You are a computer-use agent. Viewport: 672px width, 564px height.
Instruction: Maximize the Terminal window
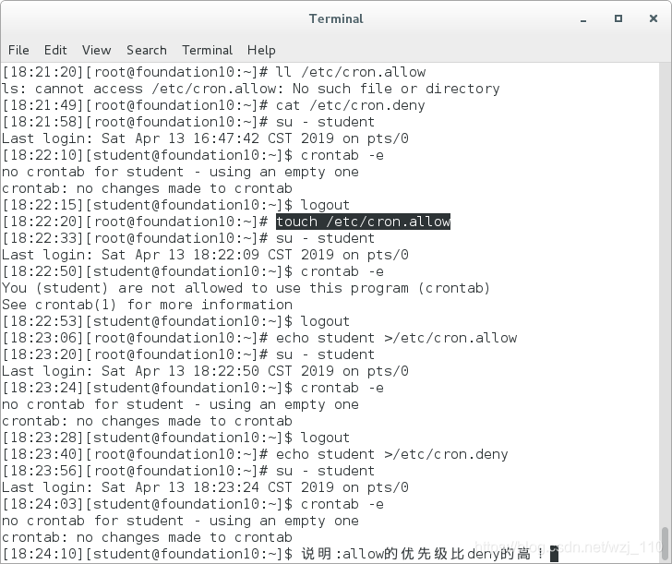618,18
